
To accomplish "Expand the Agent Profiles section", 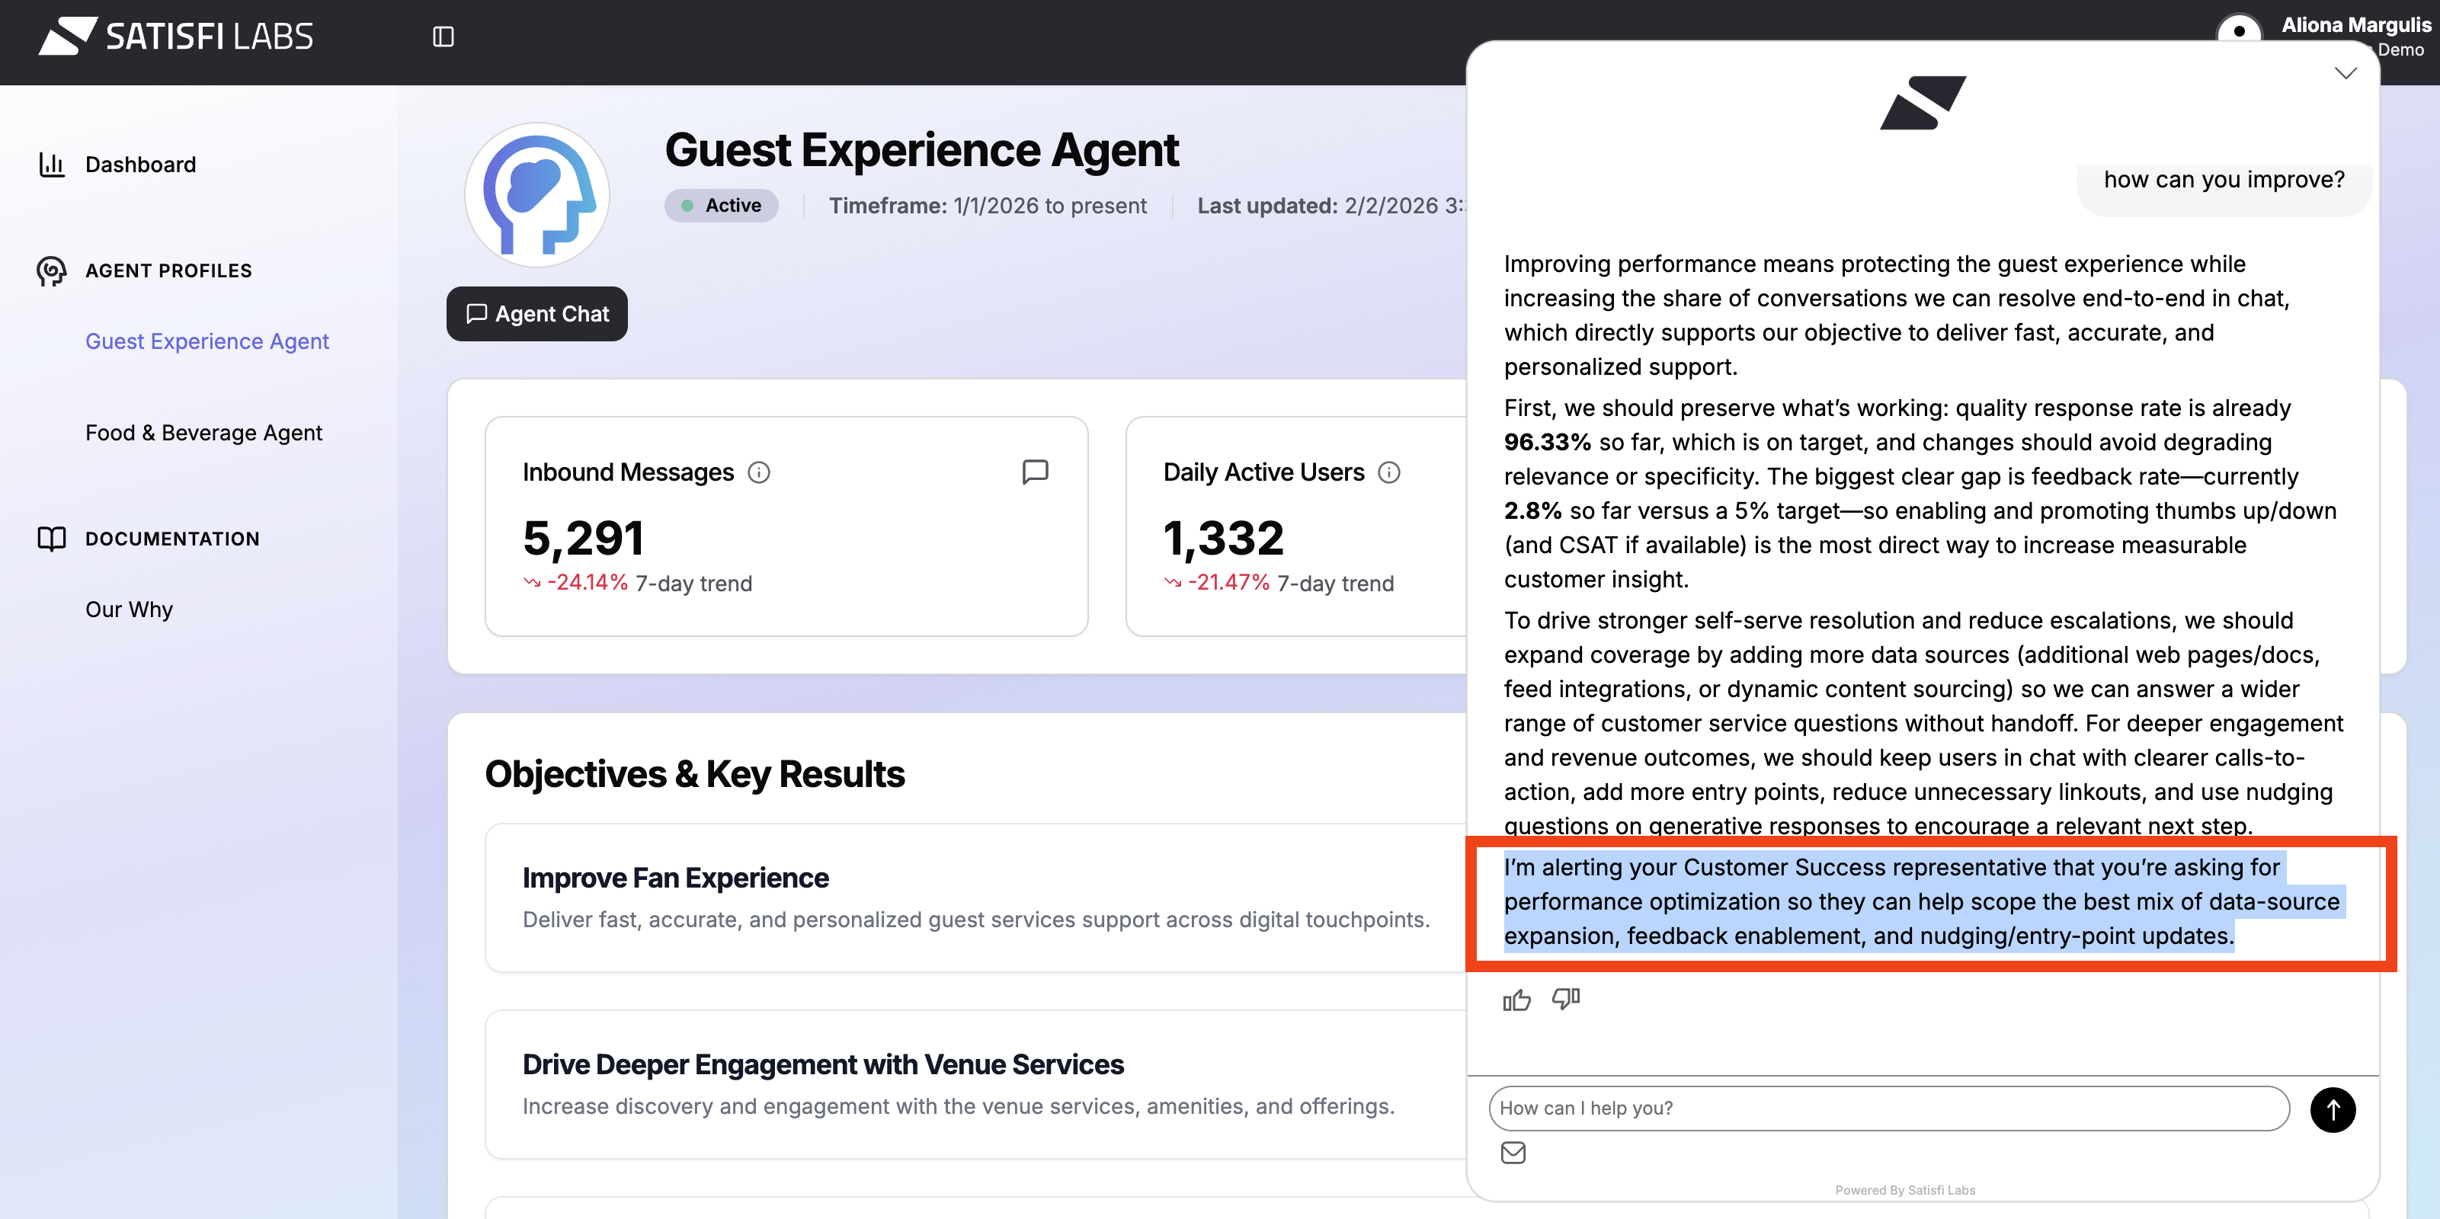I will point(168,271).
